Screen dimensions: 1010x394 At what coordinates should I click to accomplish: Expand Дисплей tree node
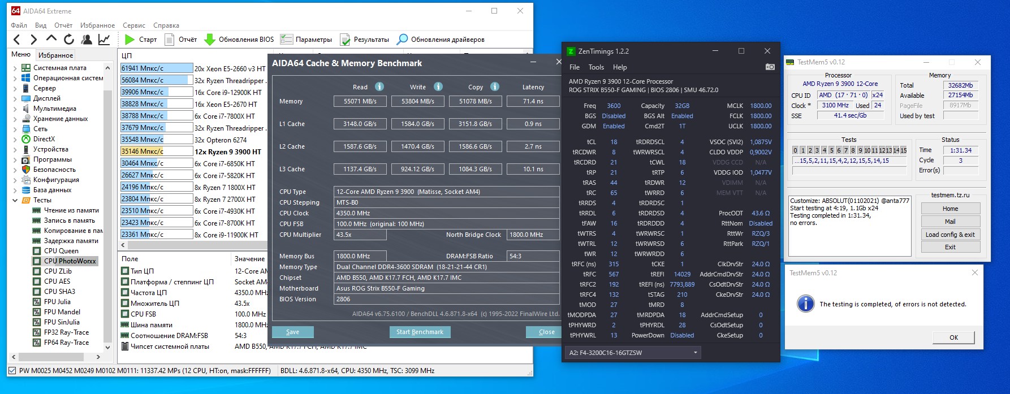[x=15, y=98]
